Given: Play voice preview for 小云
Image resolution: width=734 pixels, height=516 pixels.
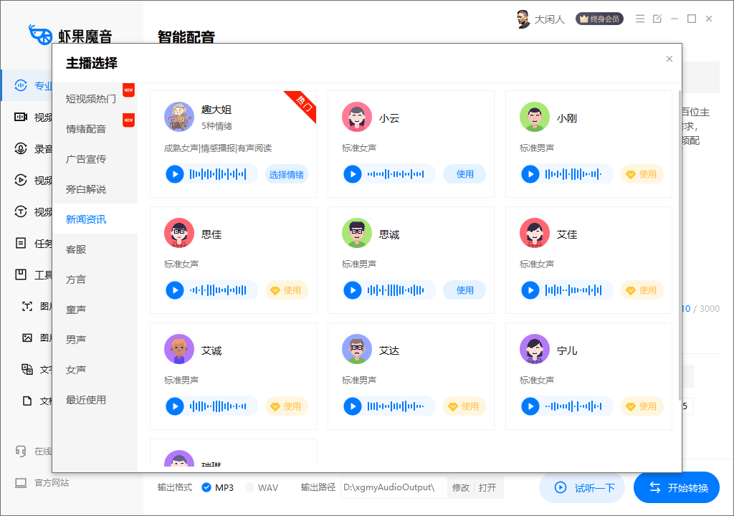Looking at the screenshot, I should coord(353,174).
